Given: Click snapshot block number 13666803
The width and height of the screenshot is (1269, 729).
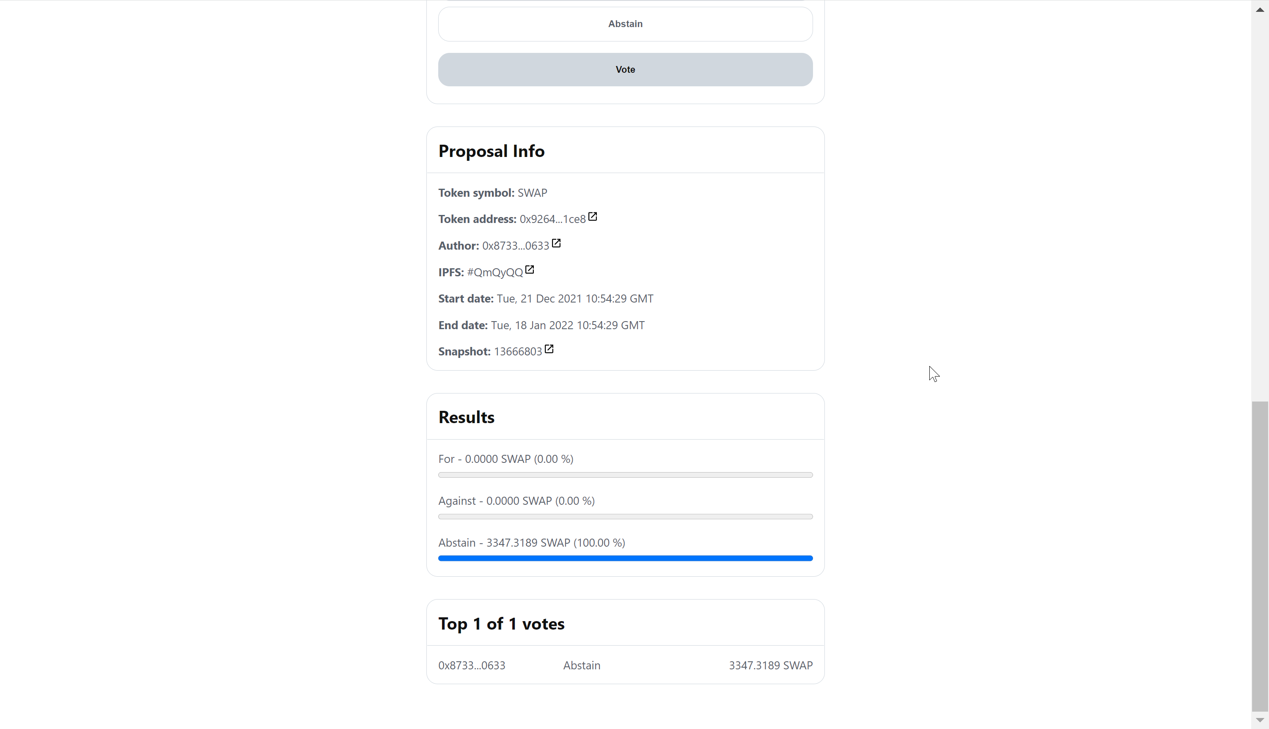Looking at the screenshot, I should (518, 352).
